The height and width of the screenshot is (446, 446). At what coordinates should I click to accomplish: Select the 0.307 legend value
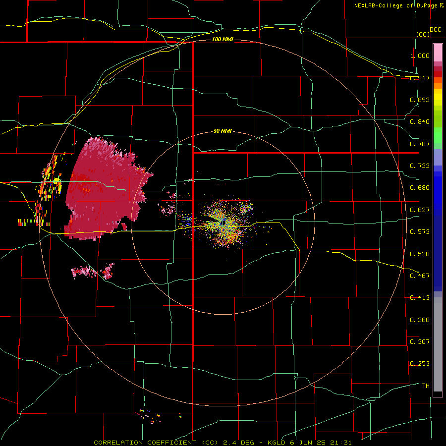coord(420,342)
